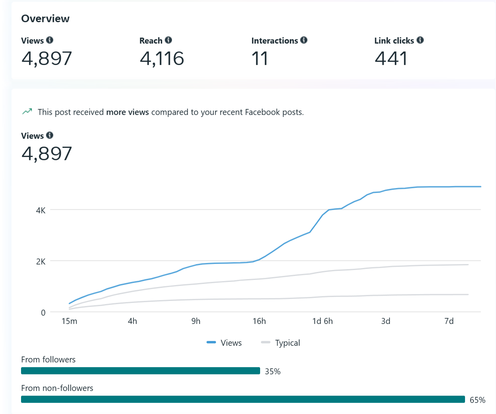496x414 pixels.
Task: Click the 4K label on the vertical axis
Action: point(41,210)
